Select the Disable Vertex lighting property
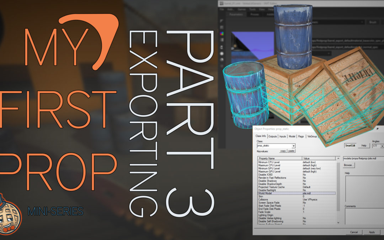The height and width of the screenshot is (240, 384). 297,218
